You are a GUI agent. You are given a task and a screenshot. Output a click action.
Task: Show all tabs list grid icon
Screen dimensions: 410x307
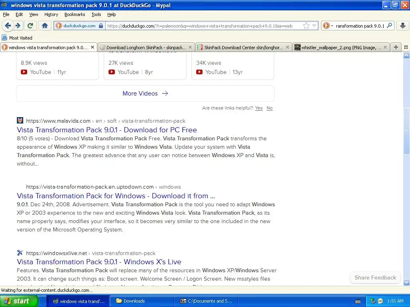(x=406, y=47)
